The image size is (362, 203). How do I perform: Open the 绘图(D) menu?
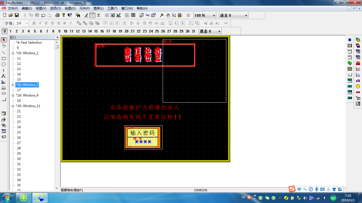coord(70,8)
